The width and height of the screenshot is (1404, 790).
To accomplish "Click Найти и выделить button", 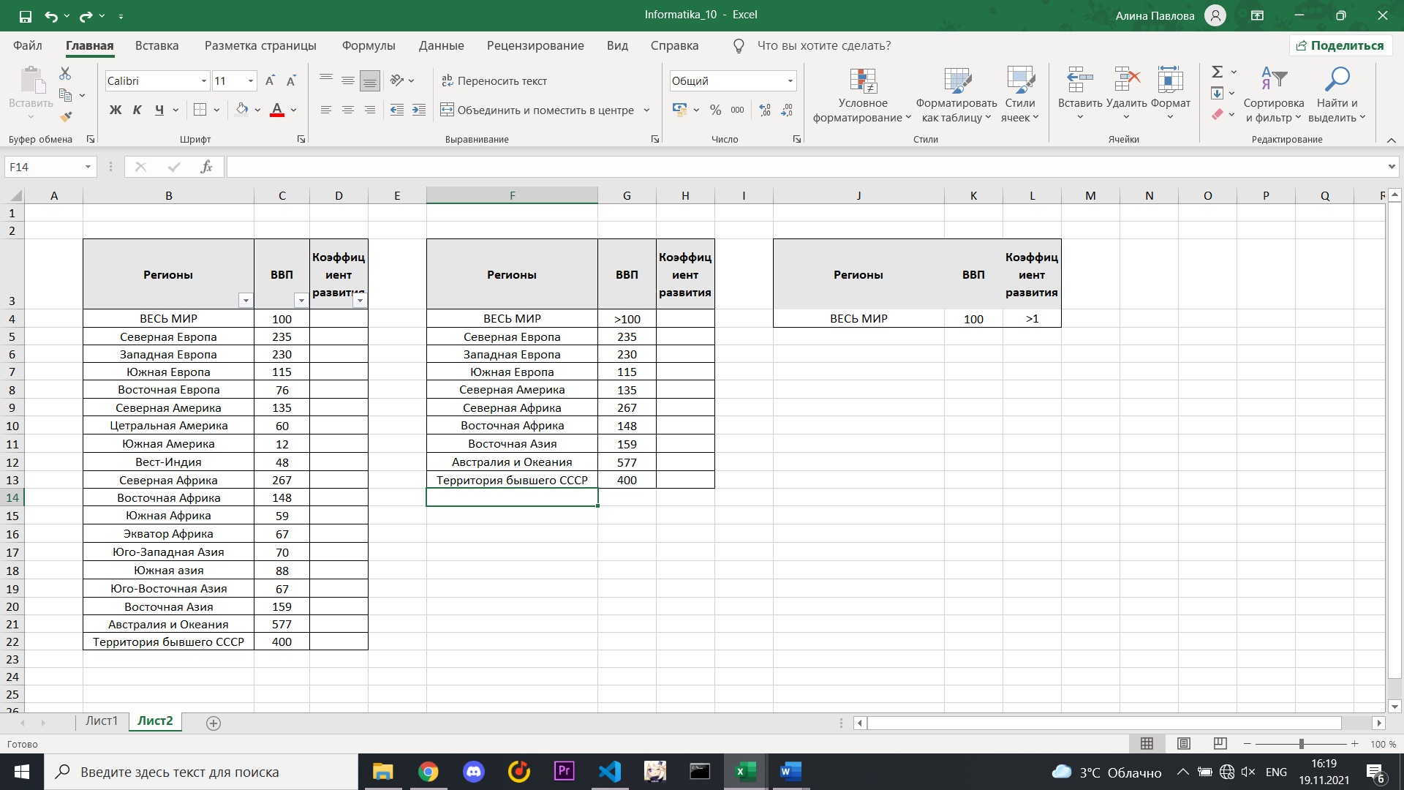I will coord(1337,95).
